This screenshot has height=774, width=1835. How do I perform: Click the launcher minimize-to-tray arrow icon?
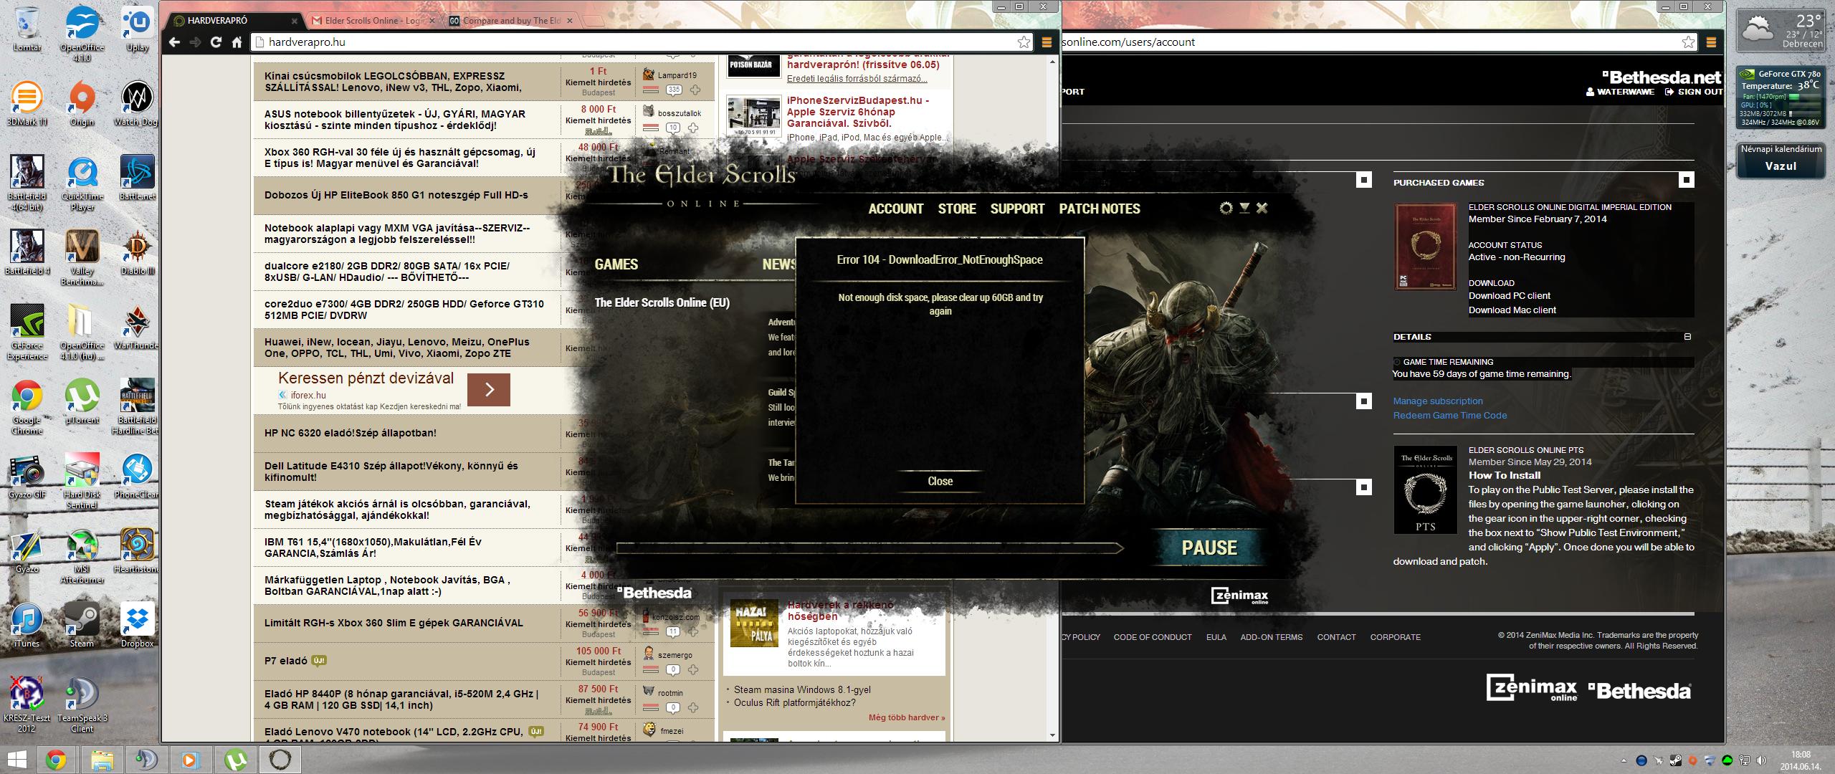point(1244,208)
